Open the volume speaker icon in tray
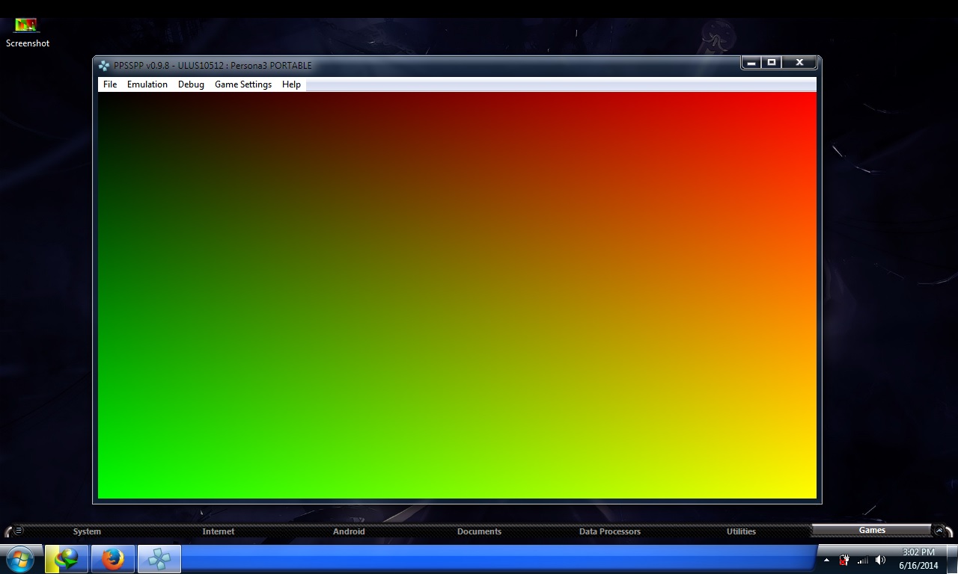 880,560
